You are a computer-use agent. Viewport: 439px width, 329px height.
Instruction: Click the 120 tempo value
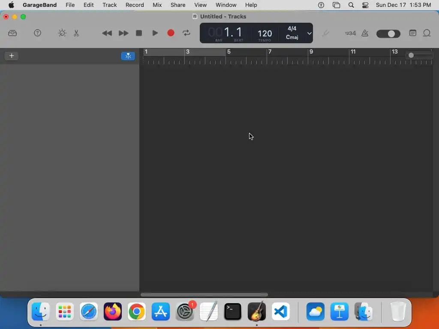[x=265, y=33]
